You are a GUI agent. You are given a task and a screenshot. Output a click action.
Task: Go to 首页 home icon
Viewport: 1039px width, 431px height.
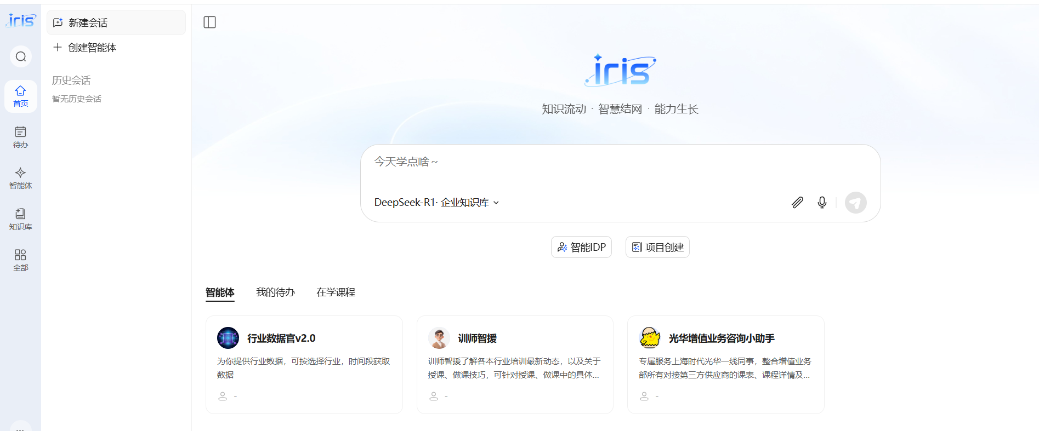click(x=21, y=96)
